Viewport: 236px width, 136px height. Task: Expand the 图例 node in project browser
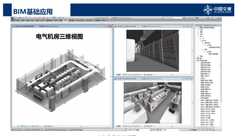pos(196,59)
